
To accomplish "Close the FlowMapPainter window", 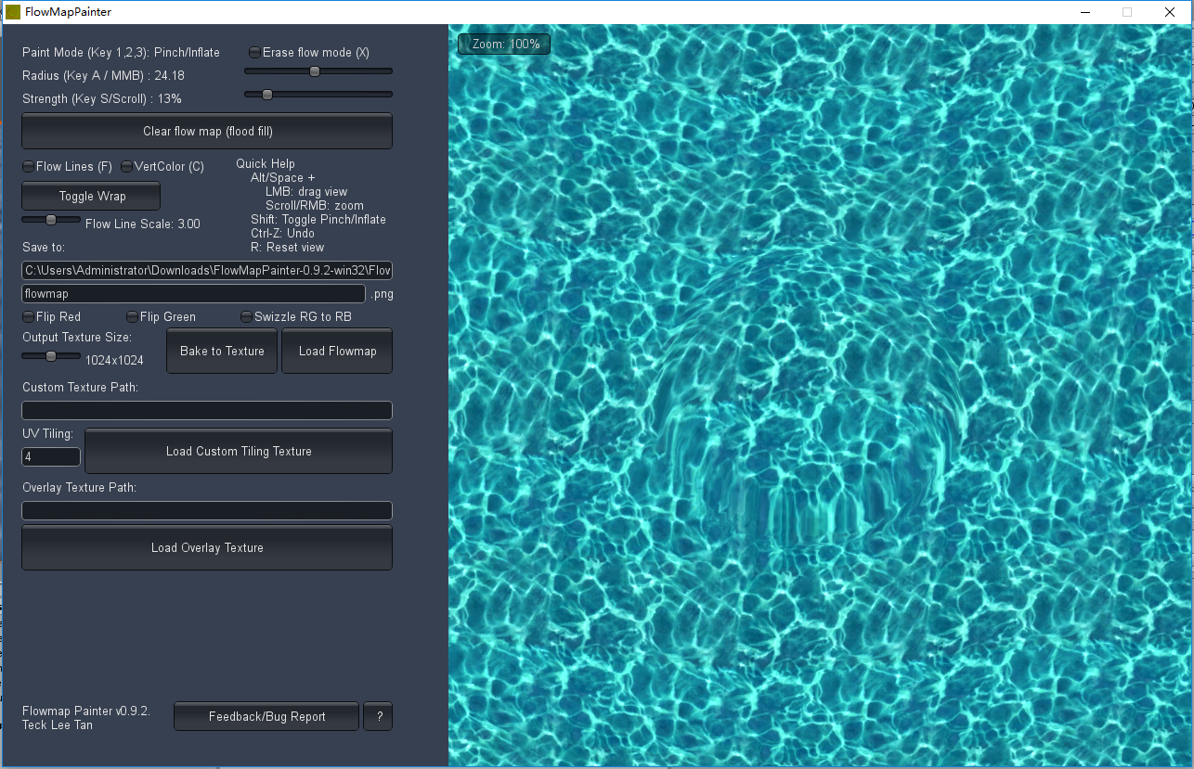I will click(1170, 12).
